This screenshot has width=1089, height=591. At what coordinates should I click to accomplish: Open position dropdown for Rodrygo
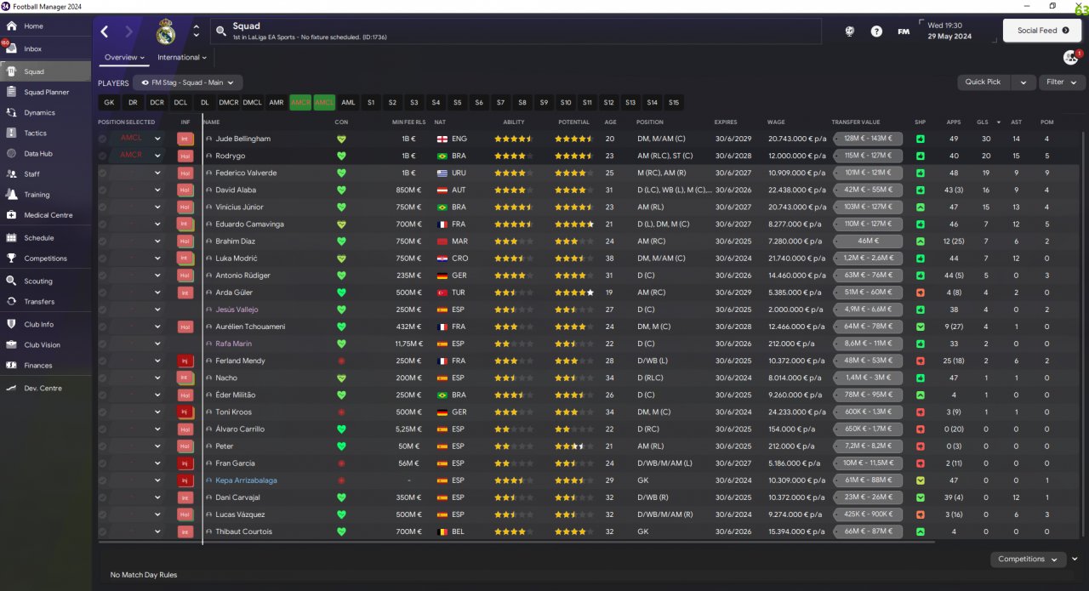tap(157, 156)
